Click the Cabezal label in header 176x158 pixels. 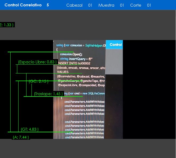pyautogui.click(x=74, y=5)
